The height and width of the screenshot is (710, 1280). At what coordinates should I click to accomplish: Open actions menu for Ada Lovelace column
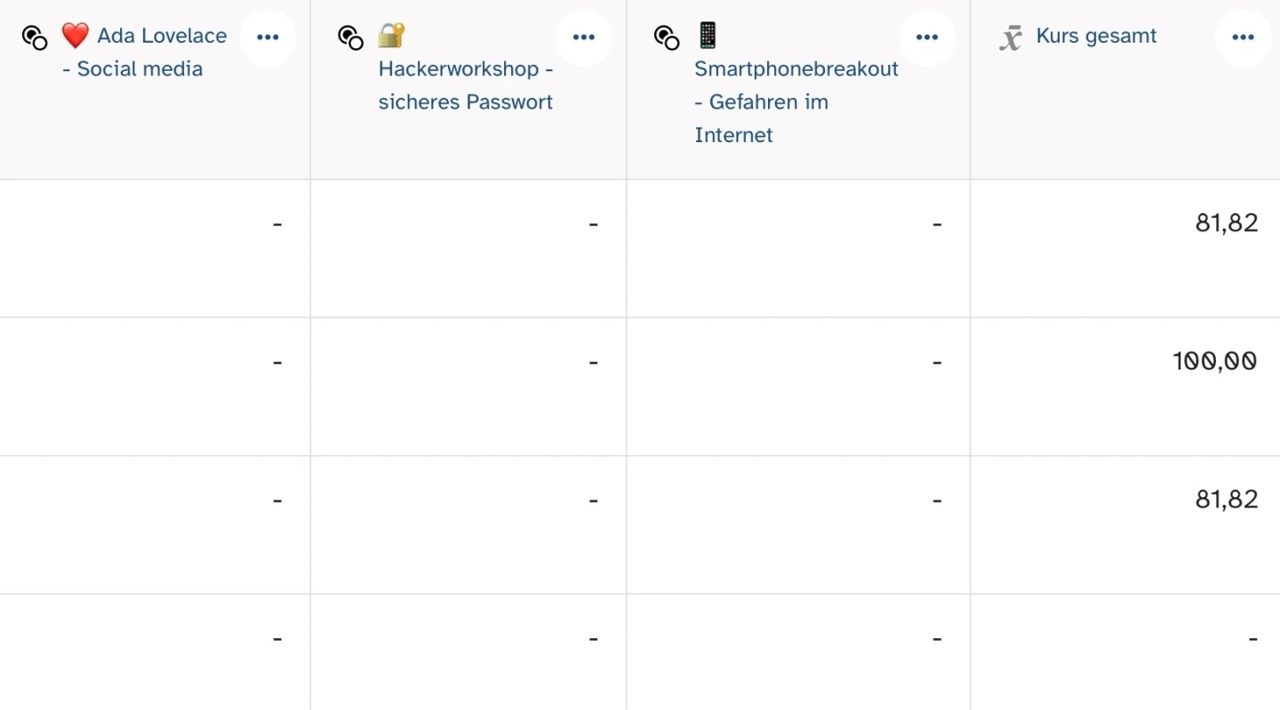[x=268, y=37]
